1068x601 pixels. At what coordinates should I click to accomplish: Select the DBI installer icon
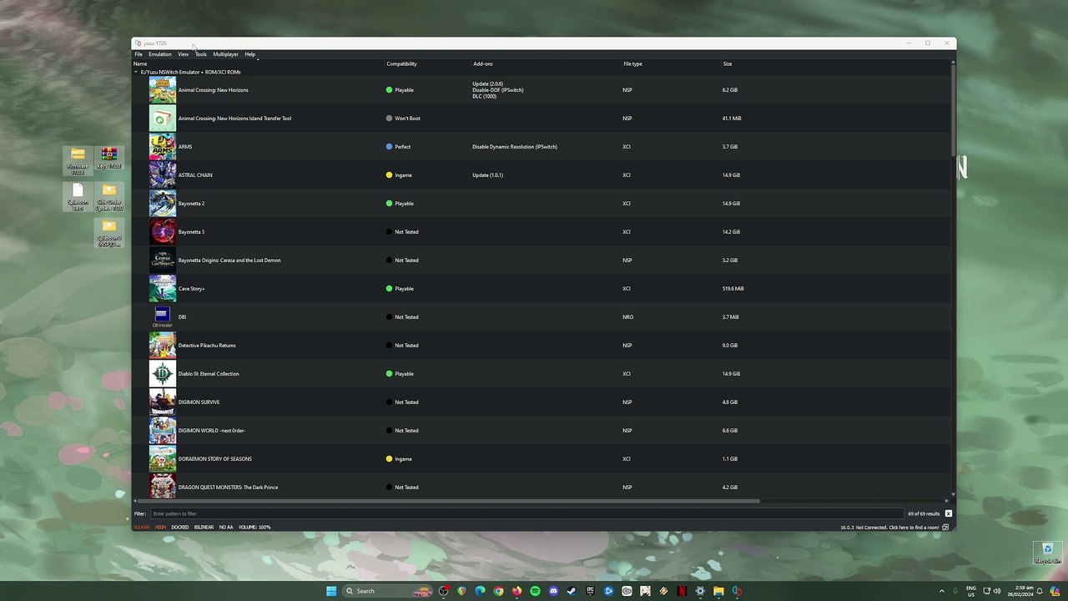tap(163, 317)
